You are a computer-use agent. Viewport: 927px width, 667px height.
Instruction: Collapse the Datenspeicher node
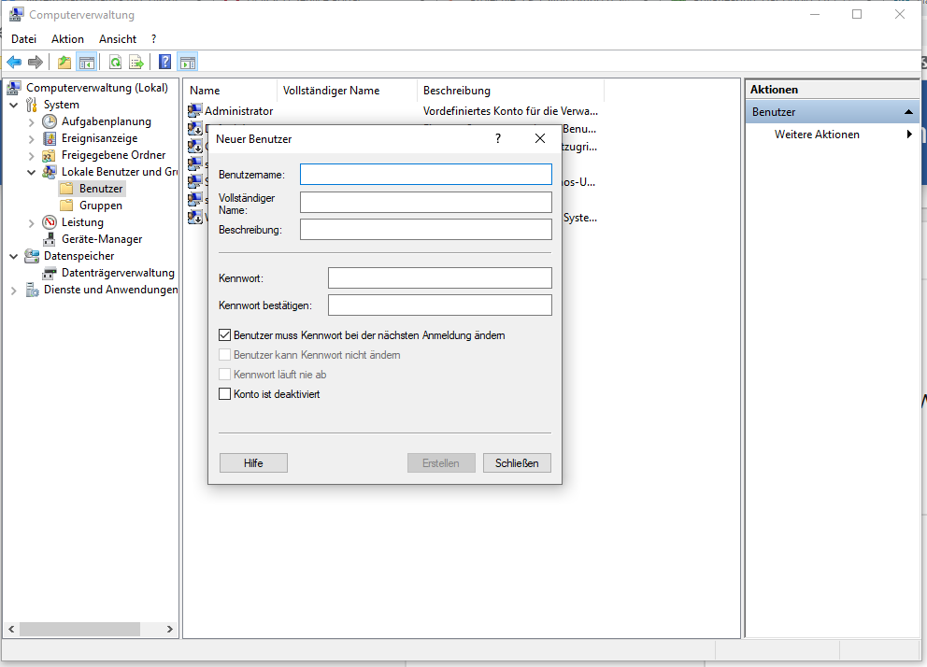point(14,256)
